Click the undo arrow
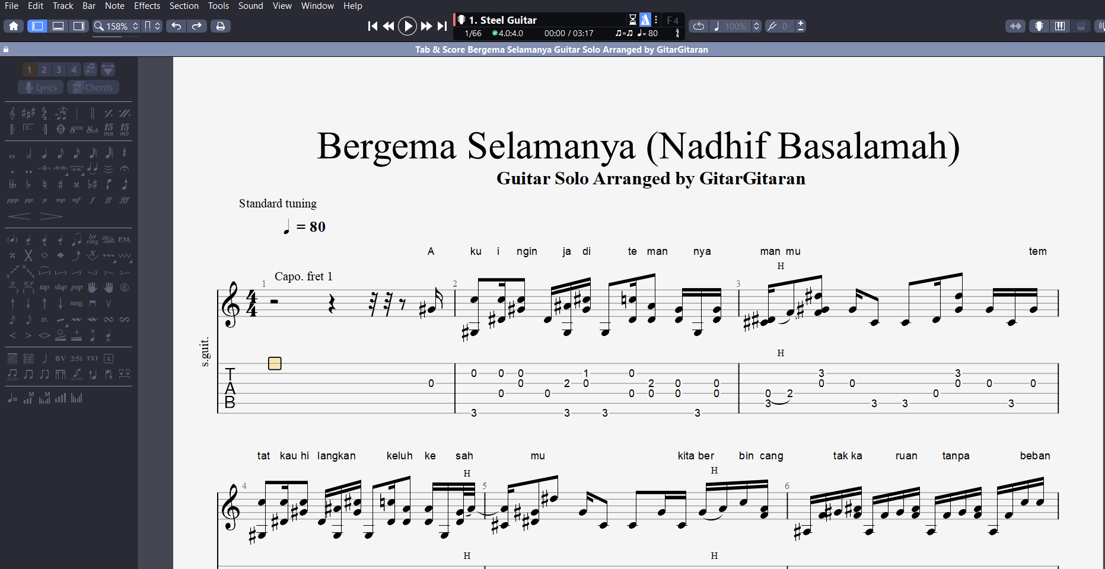Viewport: 1105px width, 569px height. click(x=176, y=26)
